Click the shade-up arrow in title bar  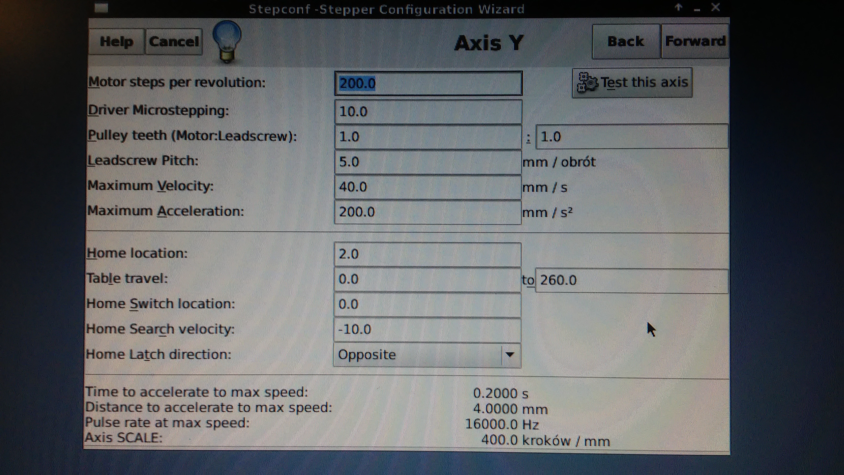pyautogui.click(x=678, y=8)
